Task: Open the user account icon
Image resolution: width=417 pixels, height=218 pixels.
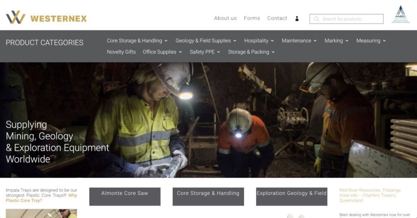Action: (297, 19)
